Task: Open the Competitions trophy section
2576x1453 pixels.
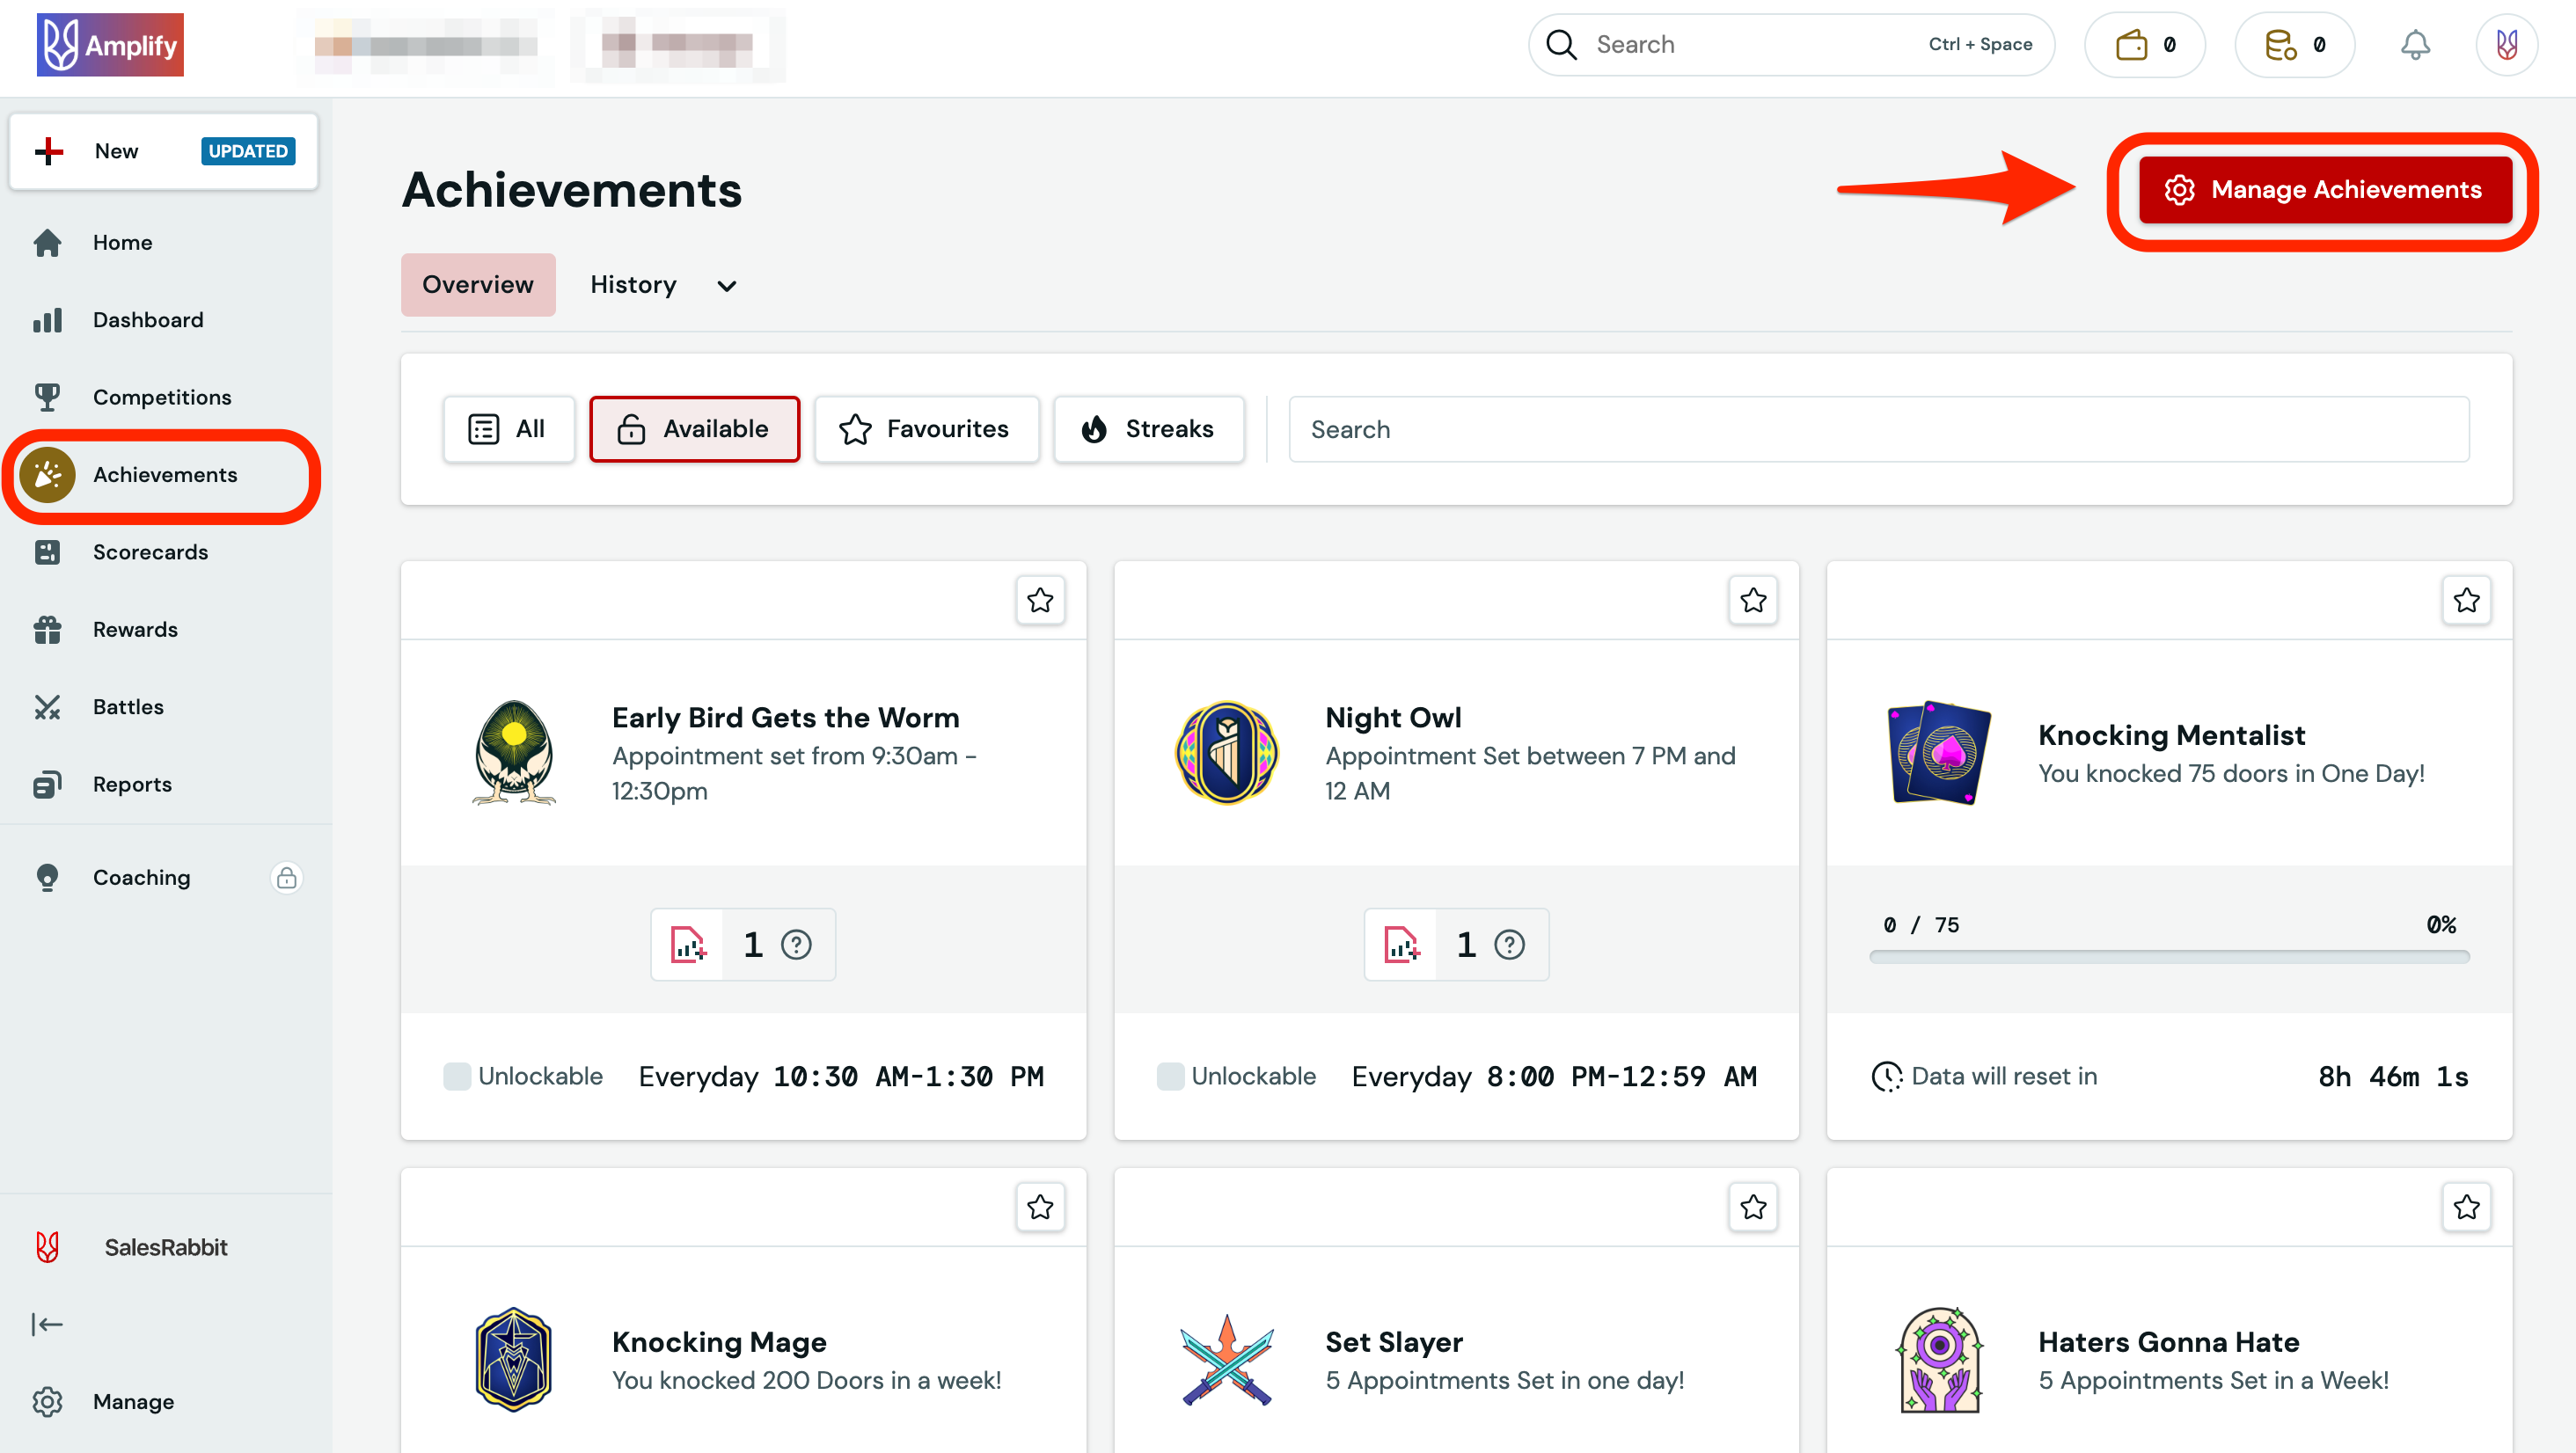Action: pos(162,396)
